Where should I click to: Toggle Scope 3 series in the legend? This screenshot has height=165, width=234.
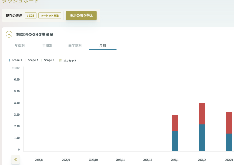(48, 60)
